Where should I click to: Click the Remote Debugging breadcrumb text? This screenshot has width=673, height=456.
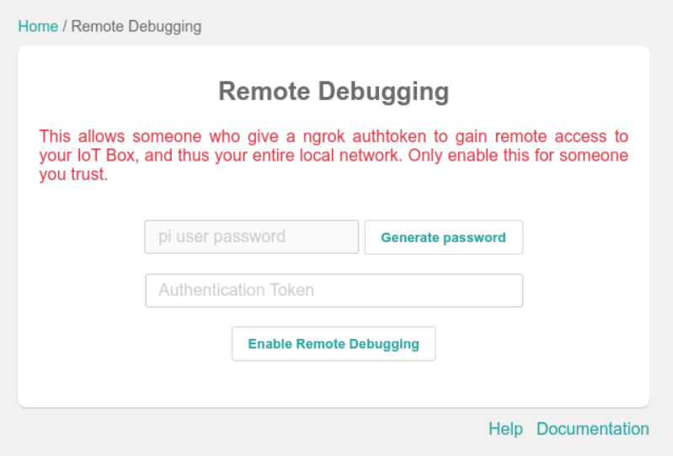[136, 26]
